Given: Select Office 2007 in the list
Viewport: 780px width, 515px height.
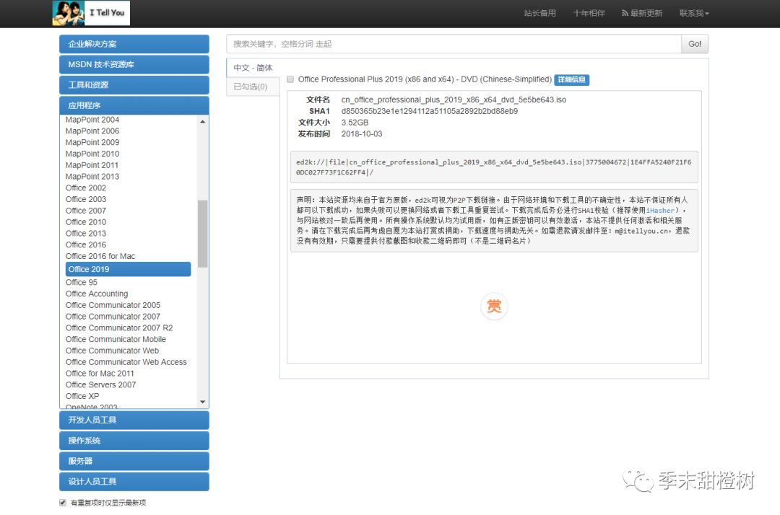Looking at the screenshot, I should point(85,211).
